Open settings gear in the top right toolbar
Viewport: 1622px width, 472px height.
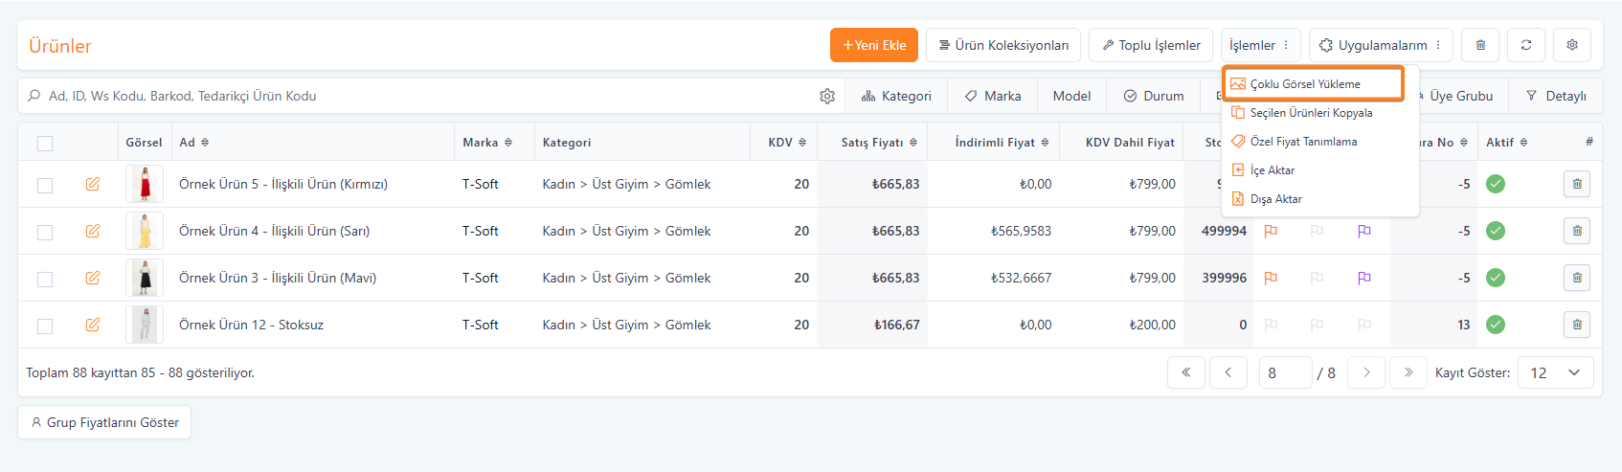click(x=1571, y=45)
